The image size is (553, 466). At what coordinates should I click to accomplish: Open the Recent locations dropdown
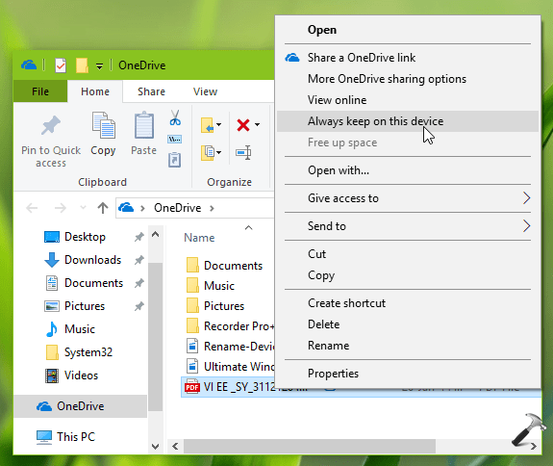click(83, 208)
